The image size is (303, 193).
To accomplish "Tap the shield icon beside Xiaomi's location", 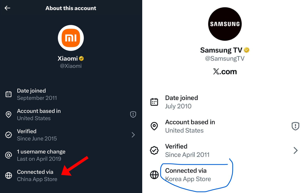I will pyautogui.click(x=133, y=114).
